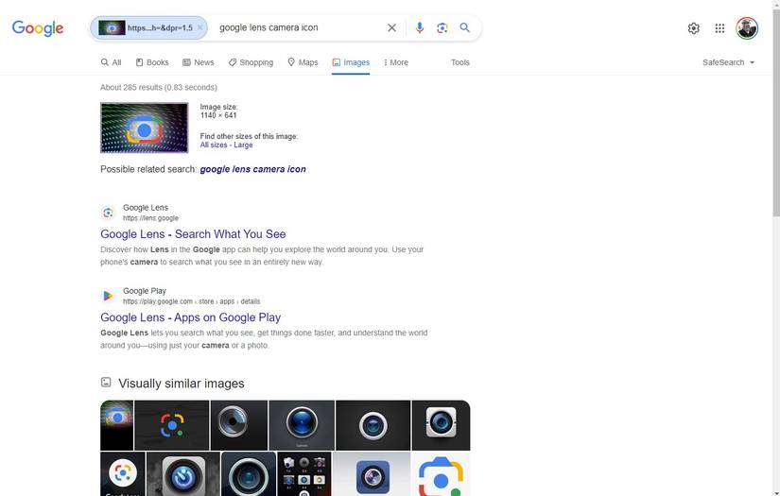Open 'Google Lens - Apps on Google Play' link
The image size is (780, 496).
[190, 317]
